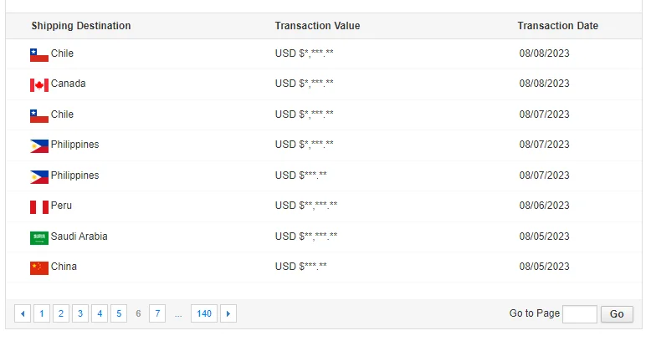Click Transaction Value column header
656x351 pixels.
[317, 26]
